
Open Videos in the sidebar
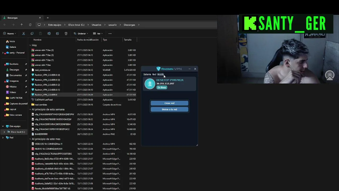13,92
